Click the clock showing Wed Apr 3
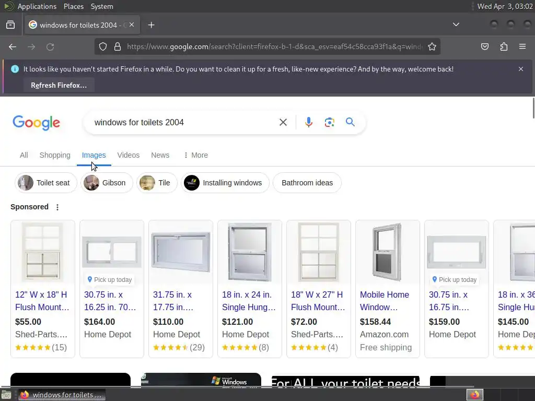The image size is (535, 401). 505,6
